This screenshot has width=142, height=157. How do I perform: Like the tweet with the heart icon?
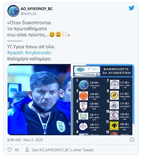coord(10,150)
